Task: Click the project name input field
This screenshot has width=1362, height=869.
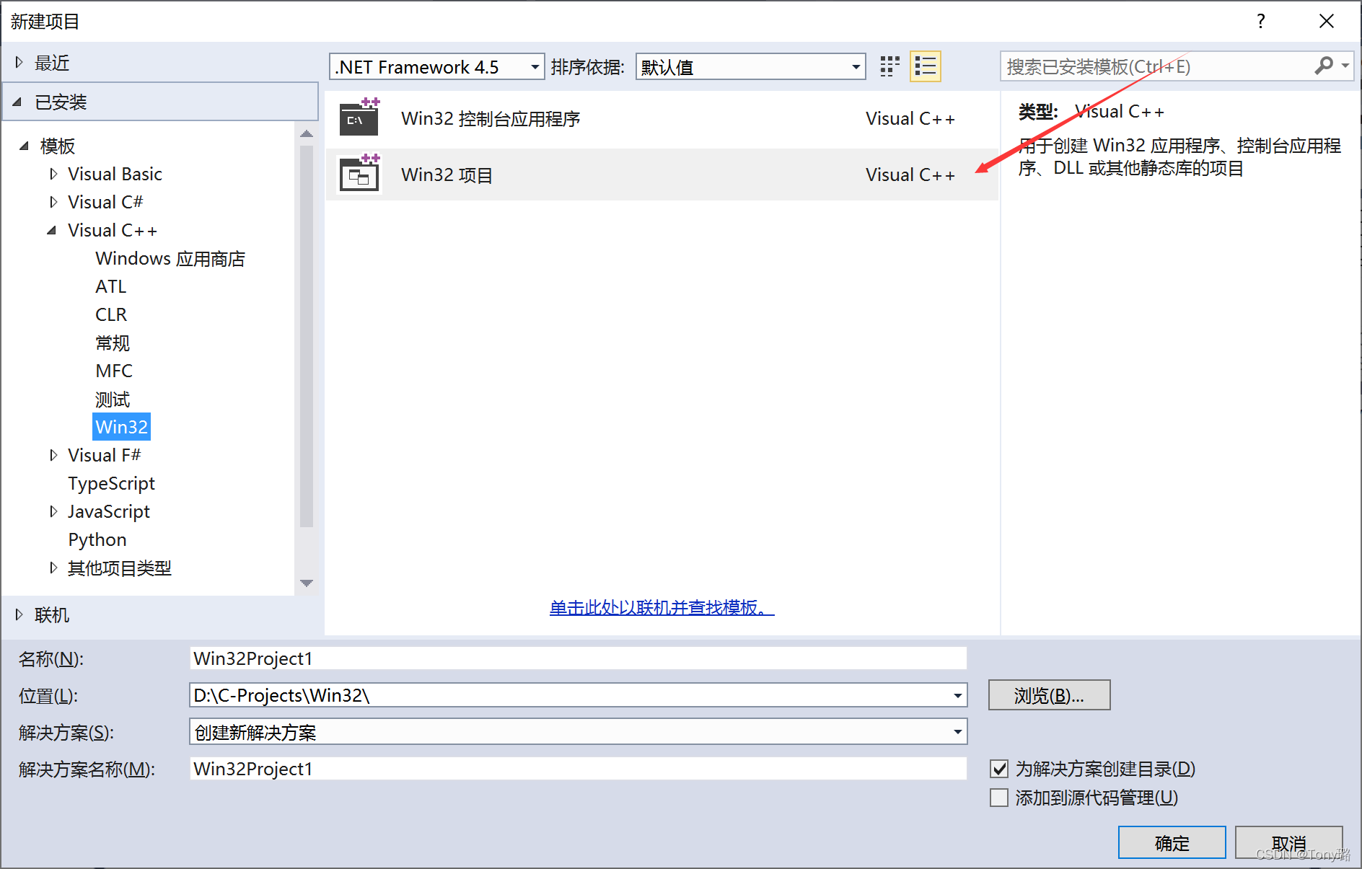Action: click(x=579, y=658)
